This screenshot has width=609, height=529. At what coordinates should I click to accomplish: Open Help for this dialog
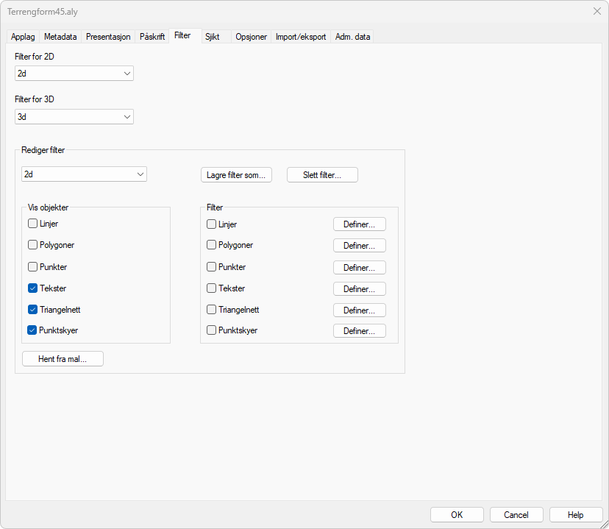pyautogui.click(x=575, y=515)
